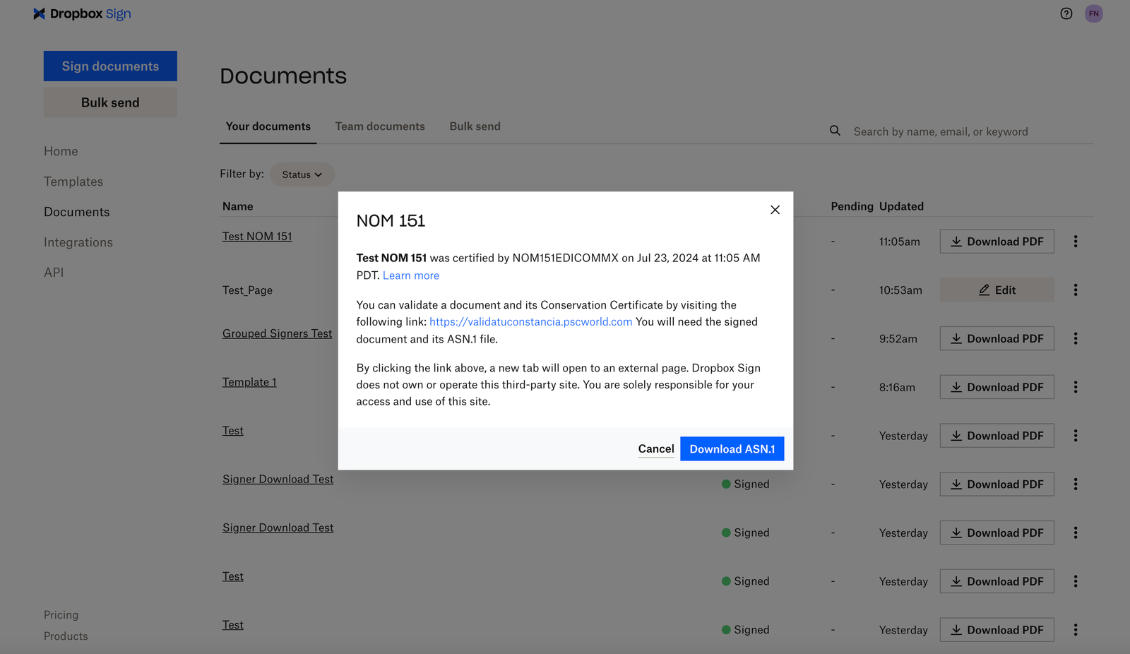Open the kebab menu on Signer Download Test row

pyautogui.click(x=1075, y=484)
